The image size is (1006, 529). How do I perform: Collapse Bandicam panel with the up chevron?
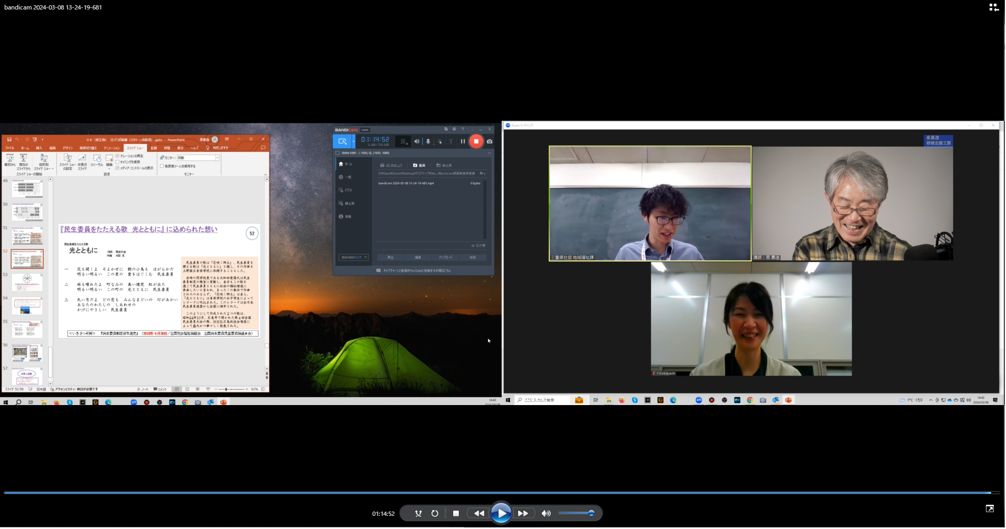(490, 153)
